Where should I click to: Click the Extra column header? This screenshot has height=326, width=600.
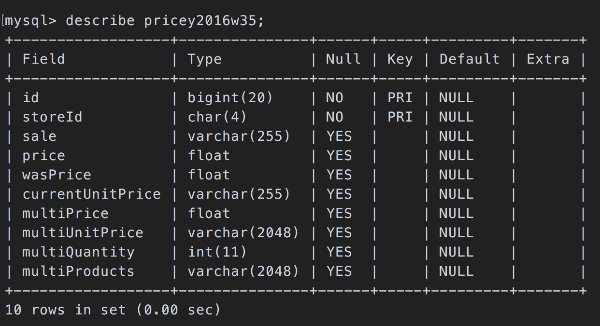click(x=548, y=59)
